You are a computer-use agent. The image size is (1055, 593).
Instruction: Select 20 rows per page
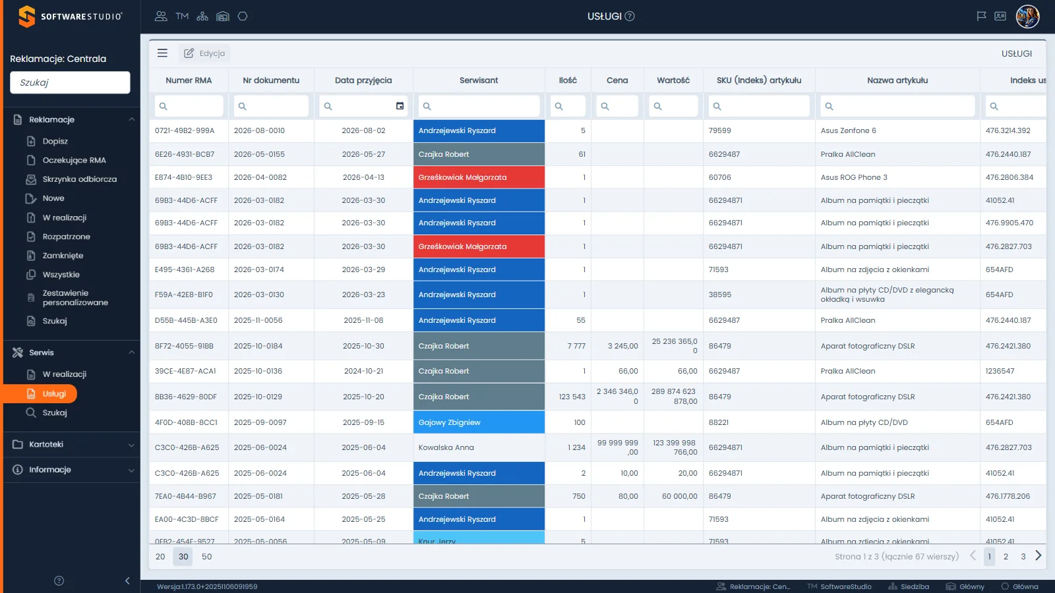pyautogui.click(x=160, y=557)
